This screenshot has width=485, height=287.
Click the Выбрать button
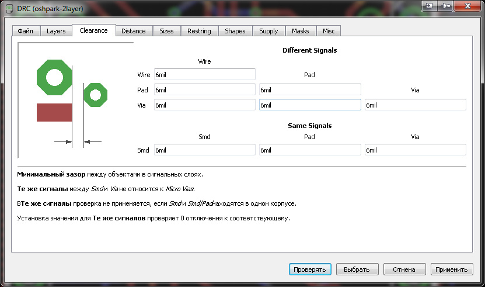(357, 269)
